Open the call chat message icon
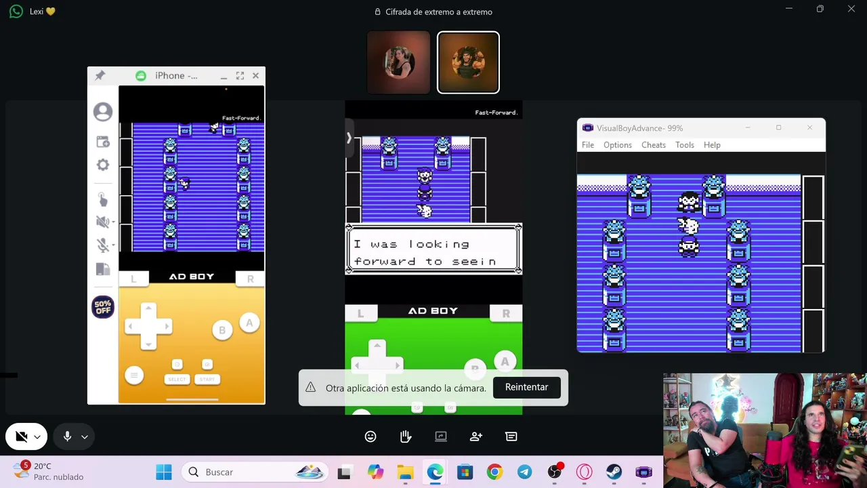 click(511, 437)
